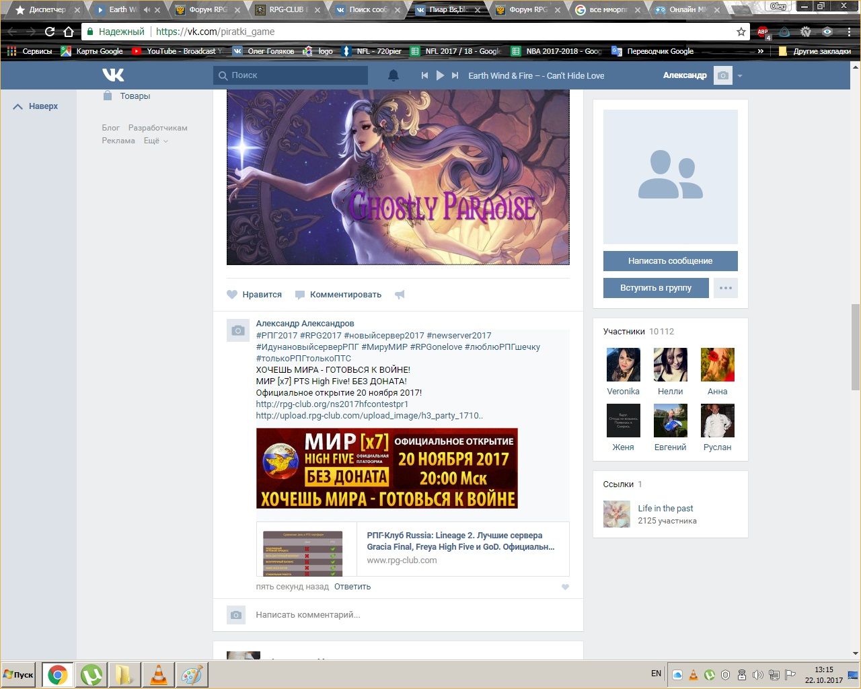Open member Veronika avatar
The width and height of the screenshot is (861, 689).
coord(624,365)
